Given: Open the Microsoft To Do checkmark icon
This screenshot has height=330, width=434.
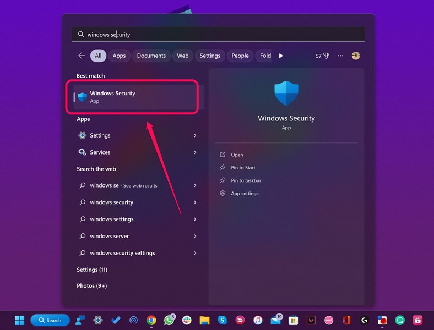Looking at the screenshot, I should click(x=116, y=320).
